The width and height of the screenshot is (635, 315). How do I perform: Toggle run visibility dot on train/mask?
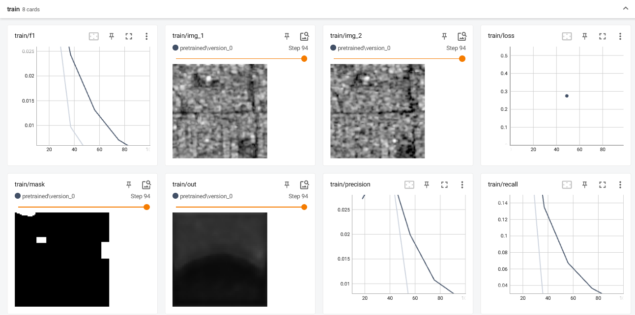click(18, 196)
